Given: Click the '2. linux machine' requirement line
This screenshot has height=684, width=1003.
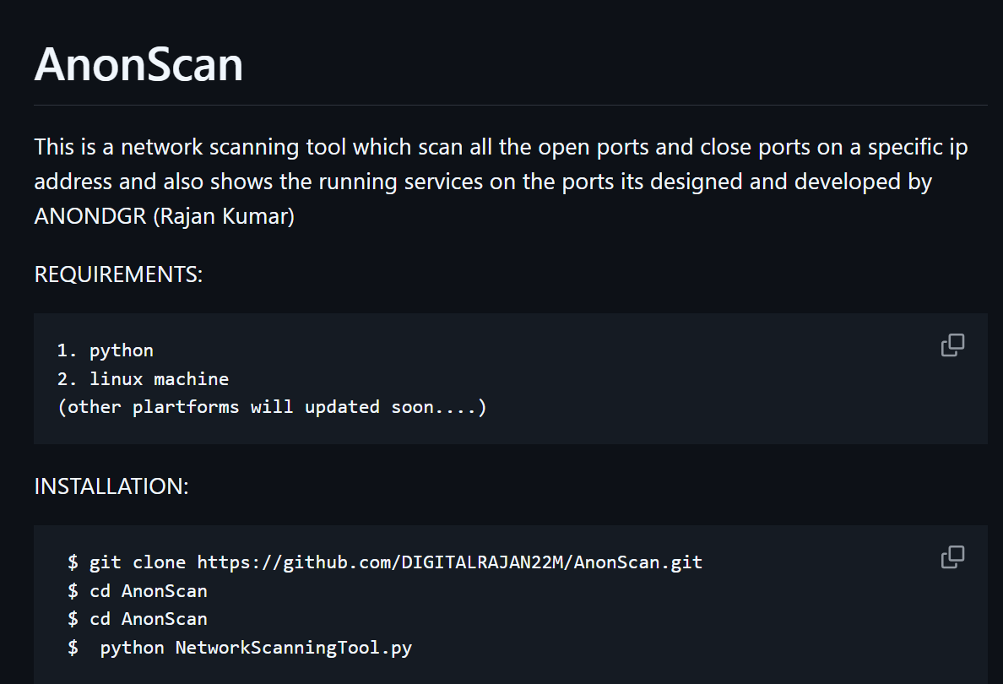Looking at the screenshot, I should pyautogui.click(x=144, y=379).
